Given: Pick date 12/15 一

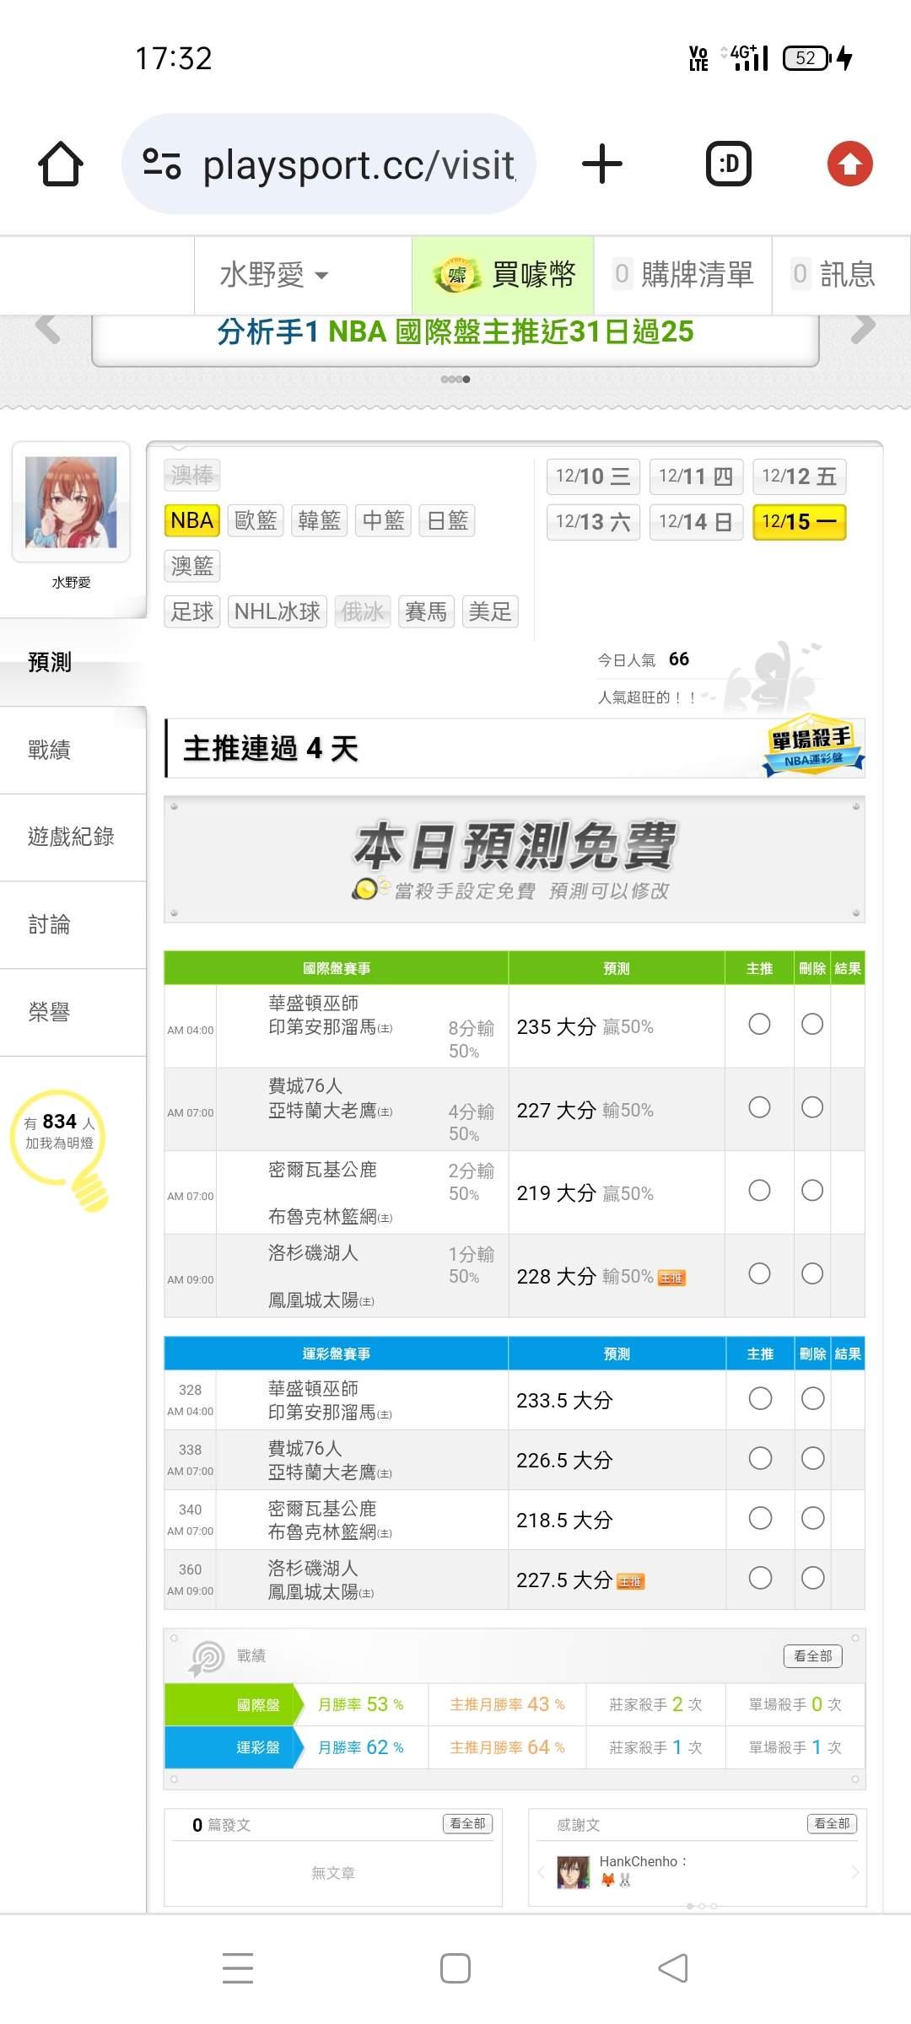Looking at the screenshot, I should 799,522.
